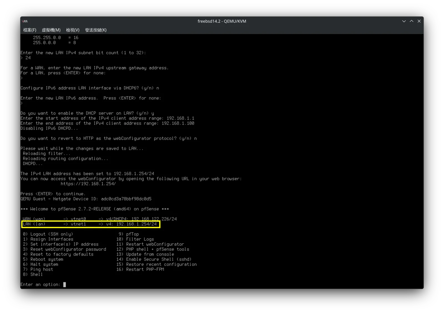Select the '8) Shell' line
The image size is (444, 313).
33,274
